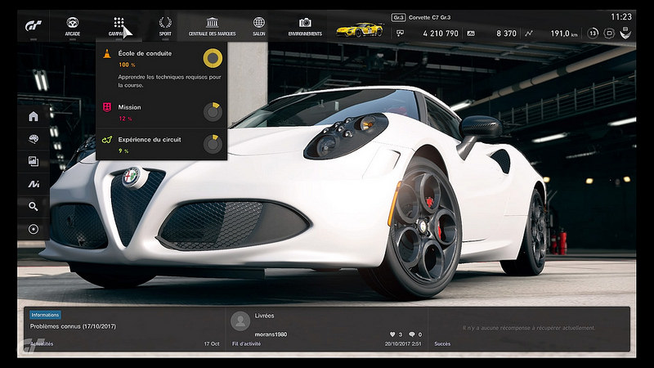This screenshot has width=654, height=368.
Task: Click the pink Mission shield icon
Action: point(107,107)
